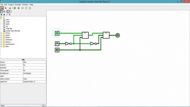Open the Simulate menu
Viewport: 190px width, 107px height.
[18, 4]
